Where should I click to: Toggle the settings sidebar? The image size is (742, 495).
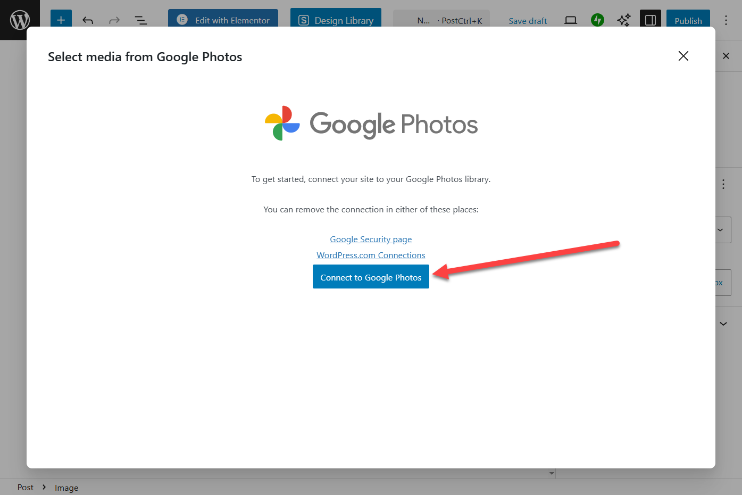(x=651, y=20)
